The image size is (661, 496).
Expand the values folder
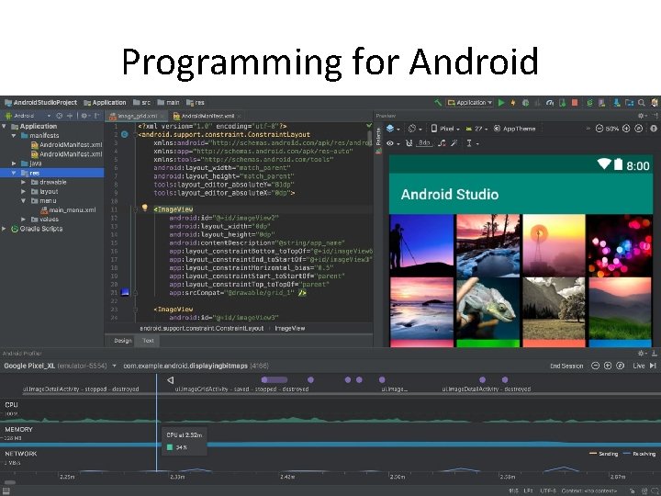(24, 220)
